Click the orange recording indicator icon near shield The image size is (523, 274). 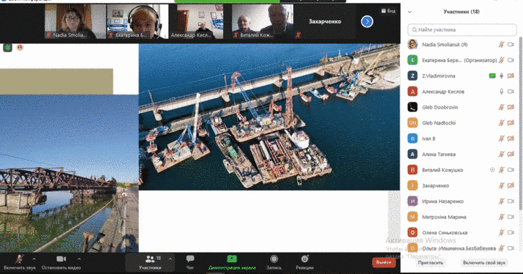(x=20, y=48)
